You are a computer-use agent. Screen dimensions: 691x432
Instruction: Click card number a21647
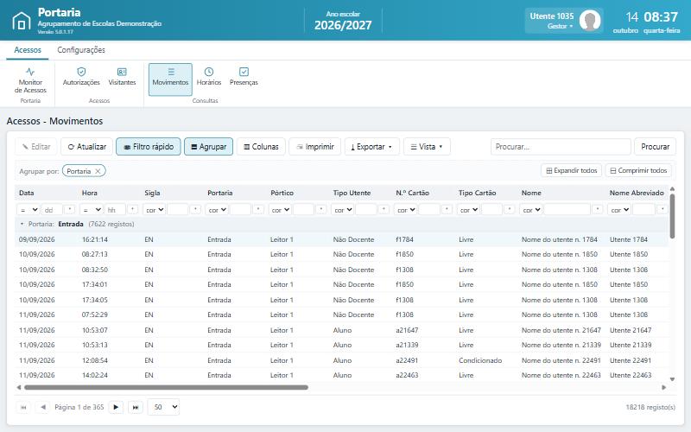click(x=407, y=330)
